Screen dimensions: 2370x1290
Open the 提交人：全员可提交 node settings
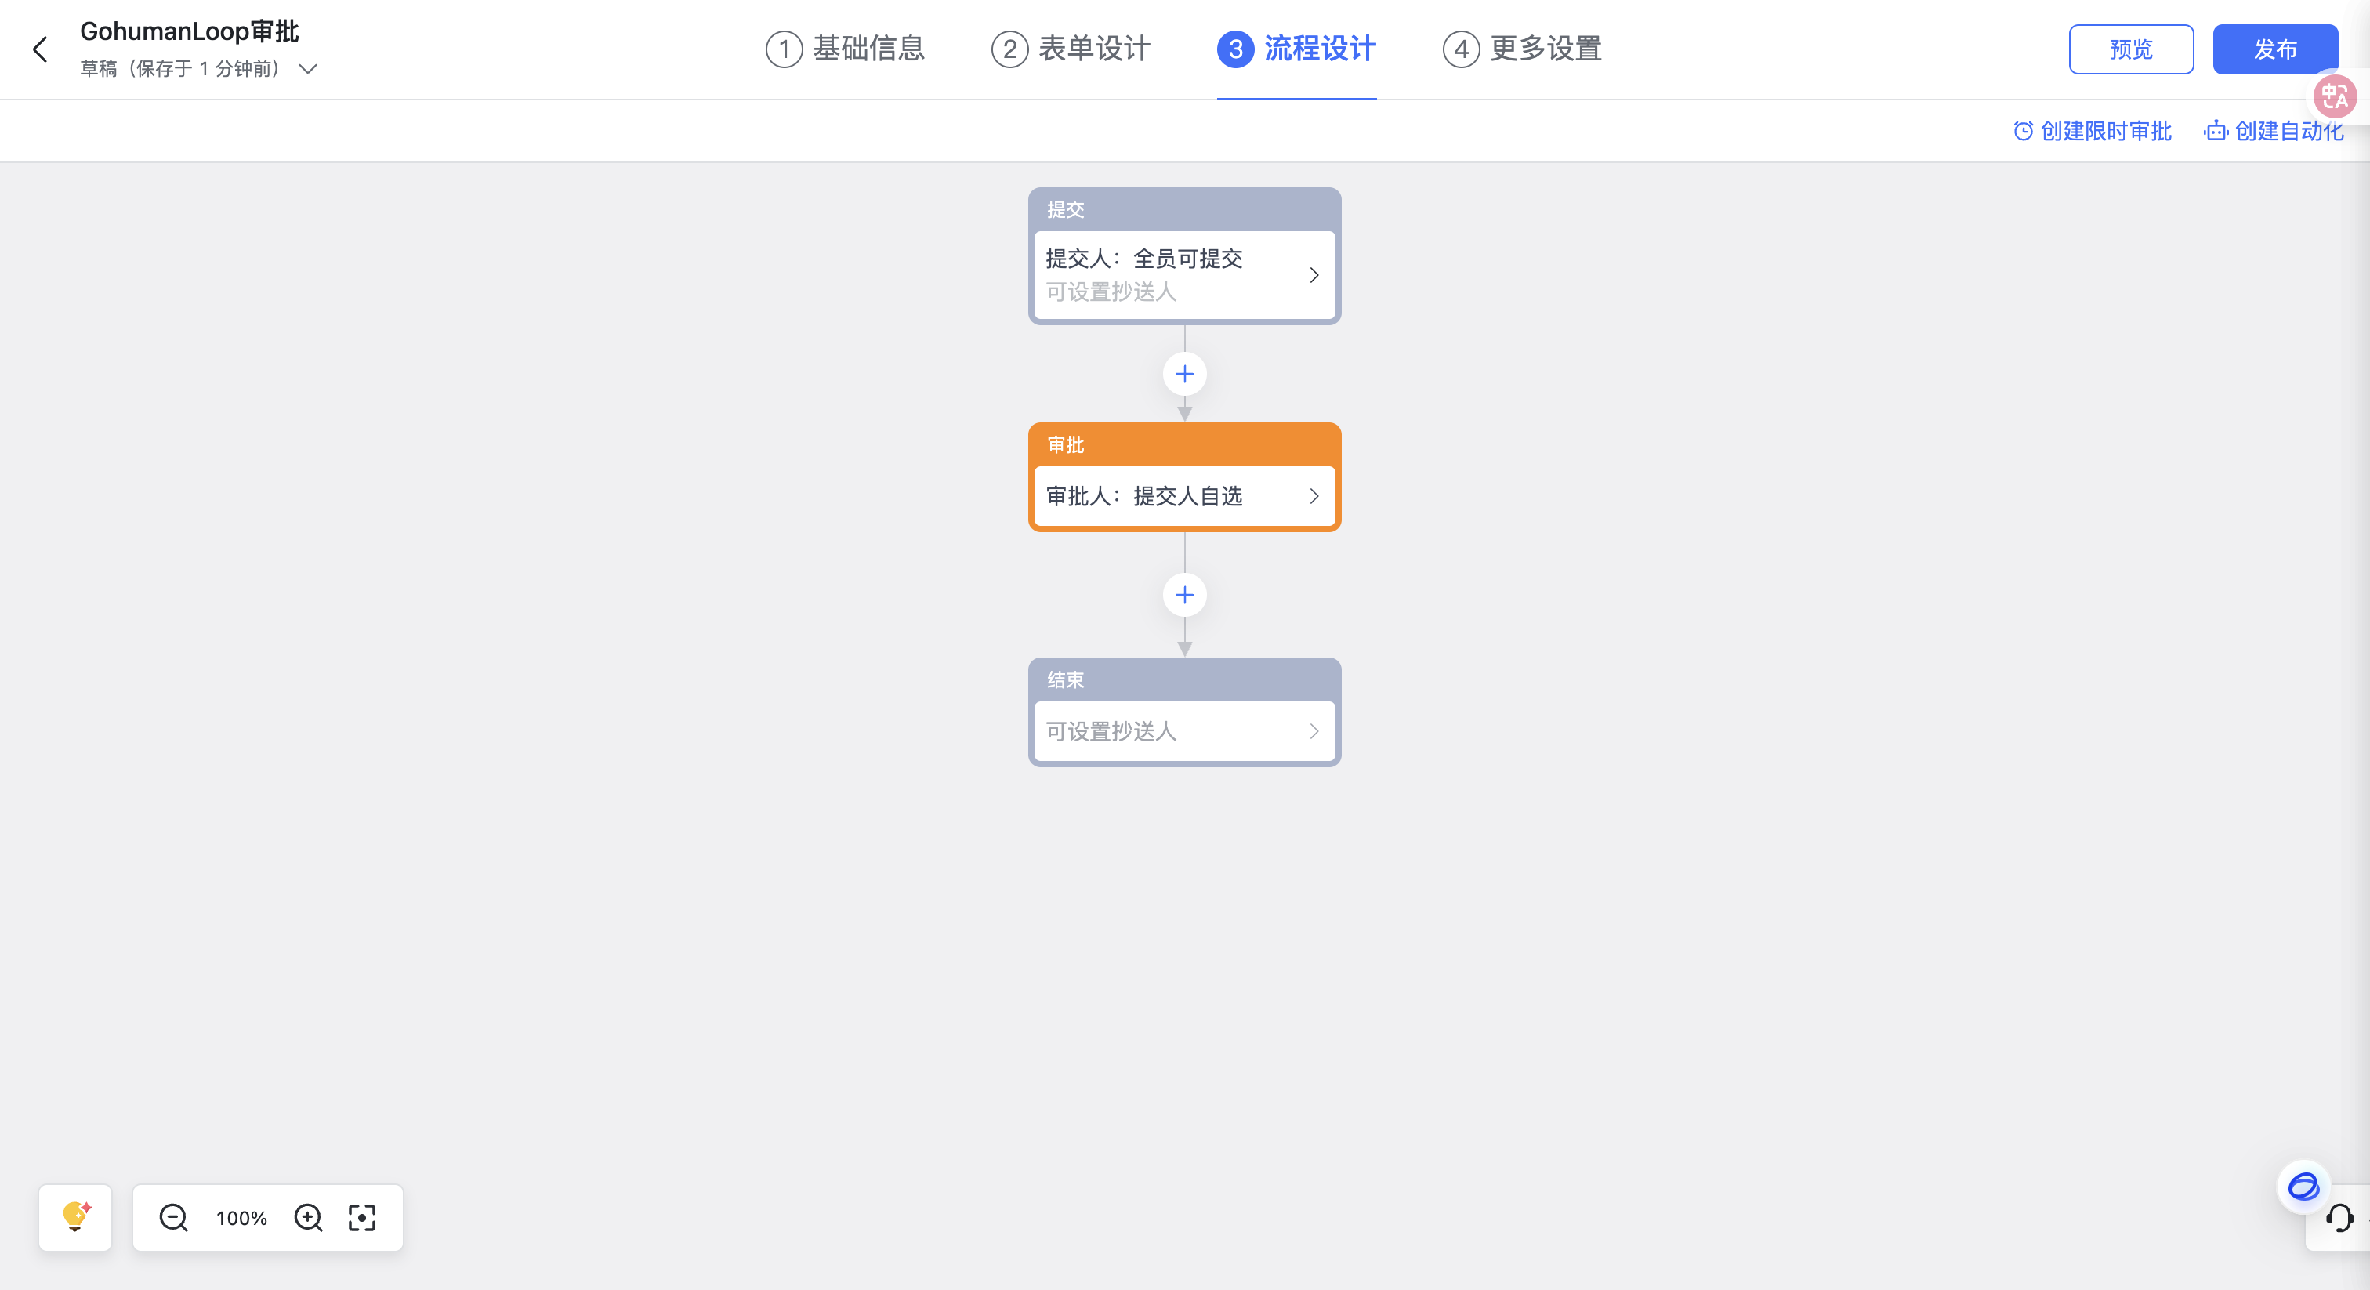pyautogui.click(x=1184, y=275)
